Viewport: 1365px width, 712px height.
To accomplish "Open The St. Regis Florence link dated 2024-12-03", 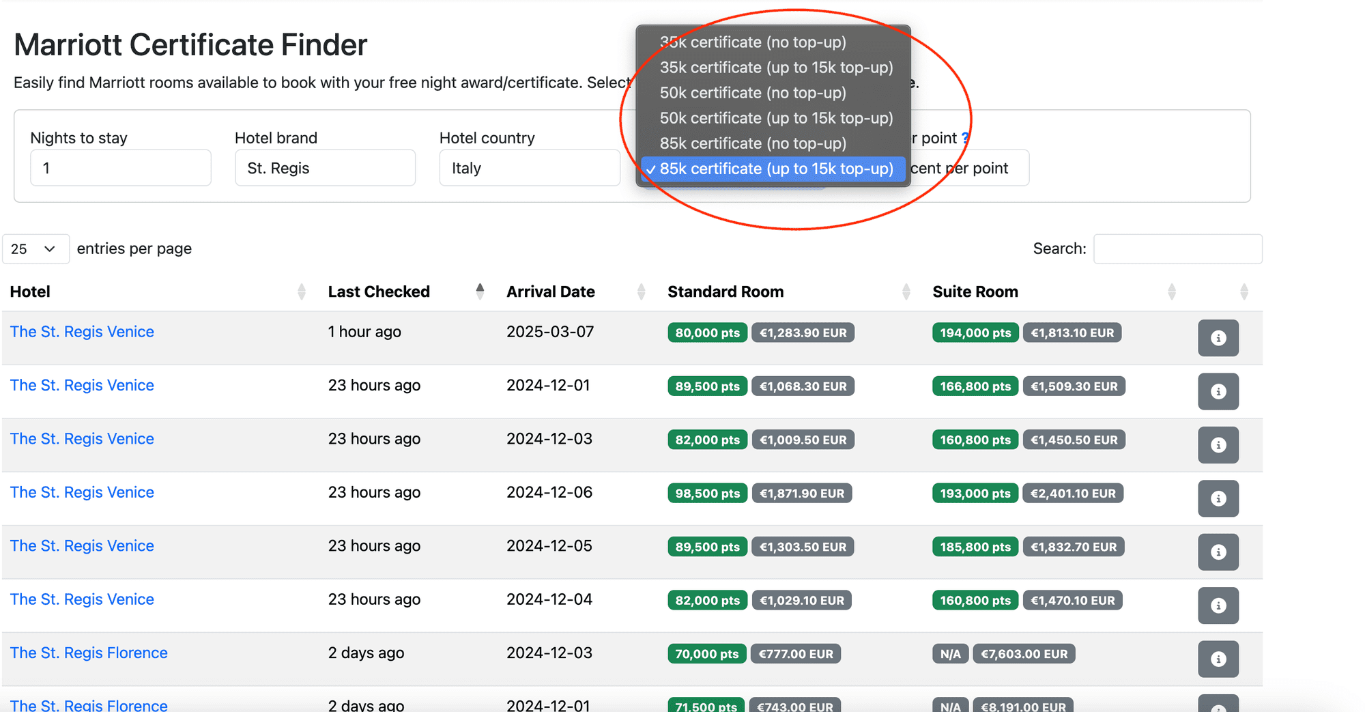I will [89, 653].
